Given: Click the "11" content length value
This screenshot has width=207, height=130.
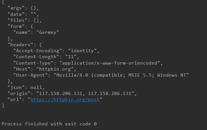Looking at the screenshot, I should pyautogui.click(x=71, y=57).
